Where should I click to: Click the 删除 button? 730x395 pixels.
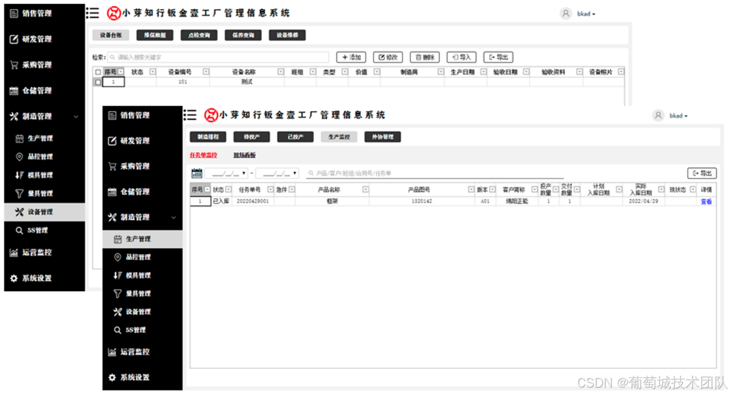click(425, 57)
